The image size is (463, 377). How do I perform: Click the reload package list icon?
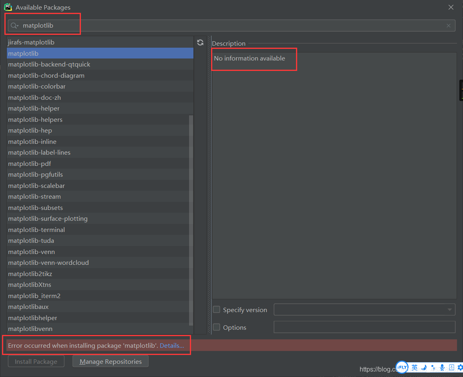point(200,42)
